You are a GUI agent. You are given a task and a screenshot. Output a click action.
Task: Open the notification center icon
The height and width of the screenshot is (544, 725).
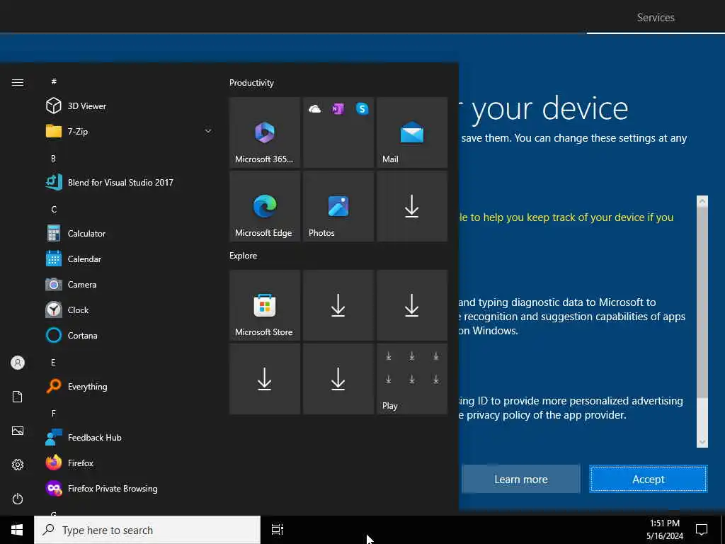click(702, 530)
